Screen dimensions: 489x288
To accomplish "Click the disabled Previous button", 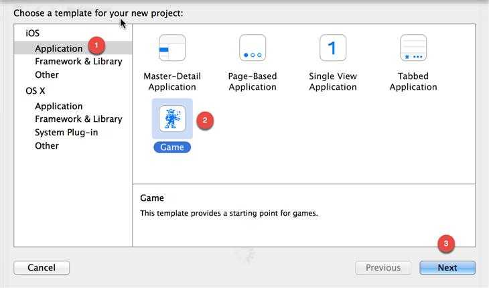I will (383, 267).
